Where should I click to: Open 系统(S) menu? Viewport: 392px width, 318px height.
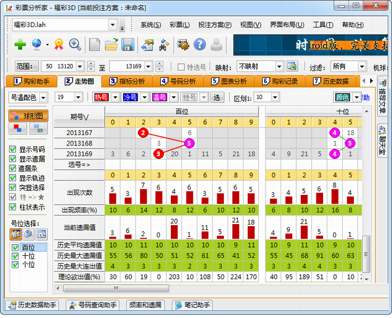151,25
